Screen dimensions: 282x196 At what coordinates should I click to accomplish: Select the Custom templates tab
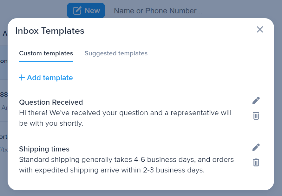[46, 53]
